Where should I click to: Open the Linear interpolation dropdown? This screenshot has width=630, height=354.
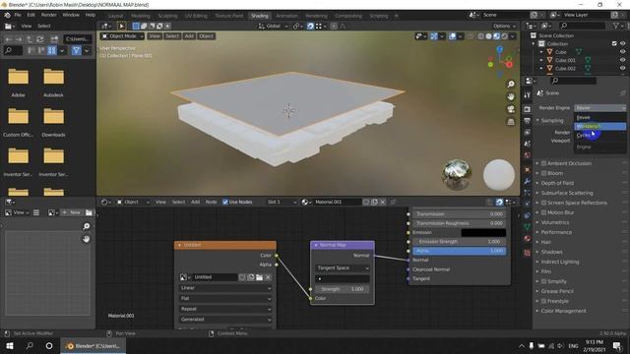click(x=225, y=288)
